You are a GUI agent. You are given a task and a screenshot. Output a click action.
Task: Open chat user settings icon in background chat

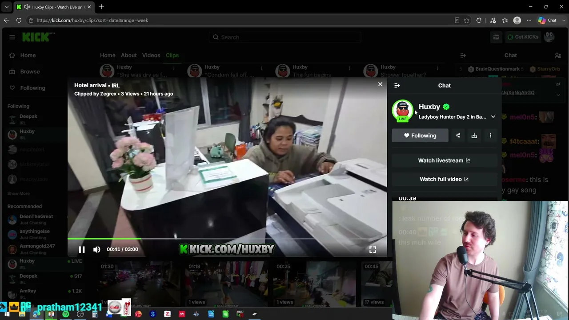click(558, 56)
